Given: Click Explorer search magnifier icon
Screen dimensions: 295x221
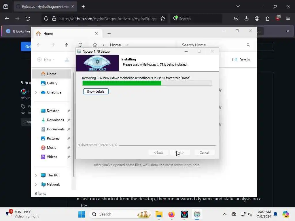Looking at the screenshot, I should [248, 45].
